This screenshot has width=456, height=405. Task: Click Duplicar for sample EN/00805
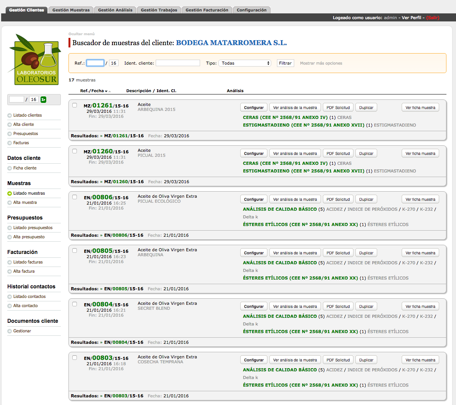366,253
